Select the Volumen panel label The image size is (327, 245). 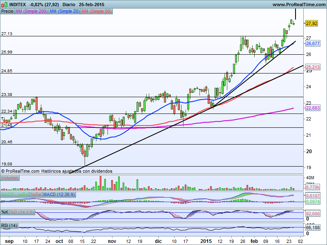pyautogui.click(x=10, y=178)
